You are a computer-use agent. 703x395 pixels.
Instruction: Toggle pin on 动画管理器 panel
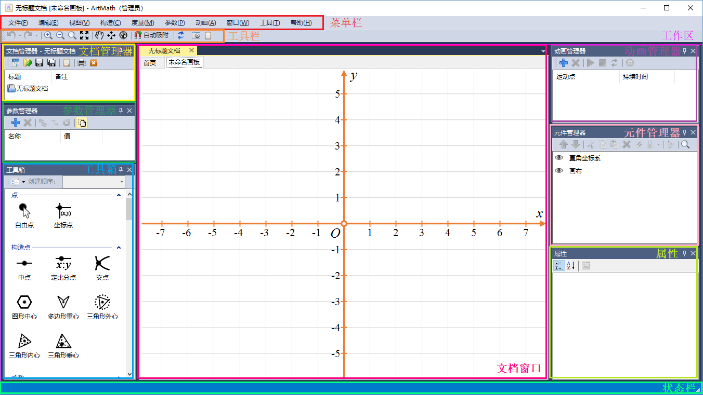(685, 51)
